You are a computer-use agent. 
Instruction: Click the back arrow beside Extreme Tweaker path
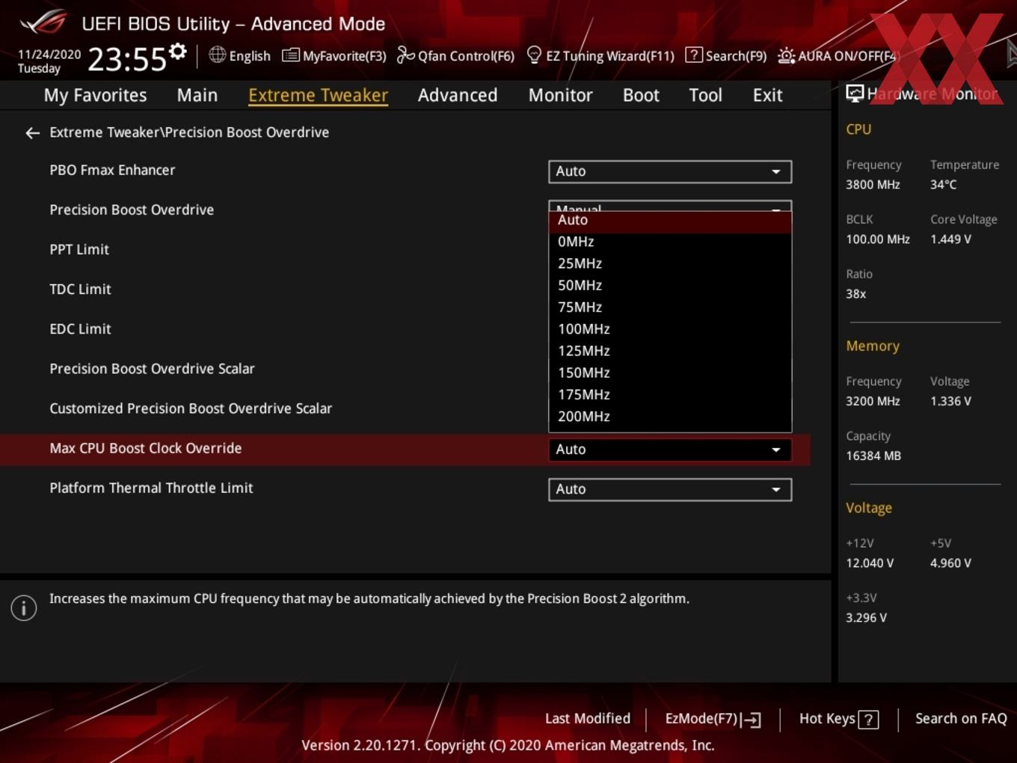point(32,133)
